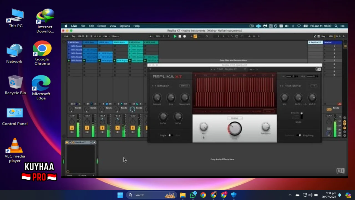Toggle the Ping Pong stereo switch

pyautogui.click(x=299, y=135)
